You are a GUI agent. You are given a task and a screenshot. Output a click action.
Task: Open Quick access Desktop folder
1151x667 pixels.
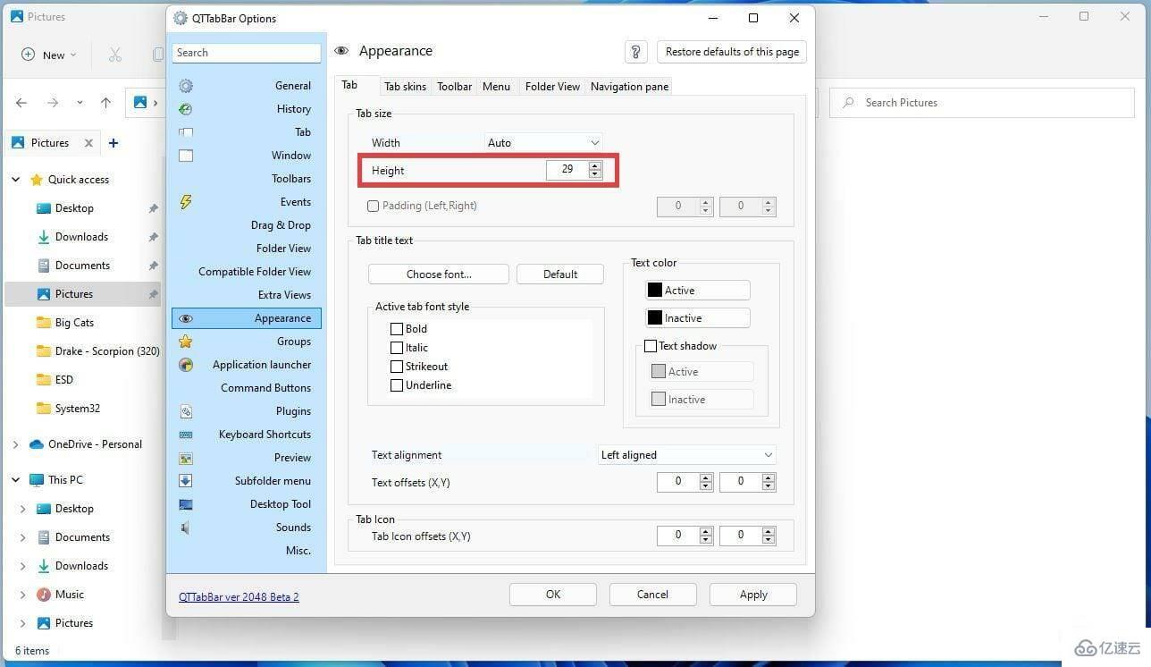click(74, 208)
